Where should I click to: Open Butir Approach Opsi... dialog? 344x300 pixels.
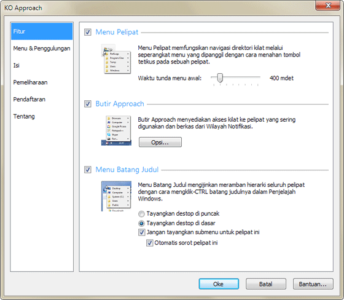tap(160, 142)
